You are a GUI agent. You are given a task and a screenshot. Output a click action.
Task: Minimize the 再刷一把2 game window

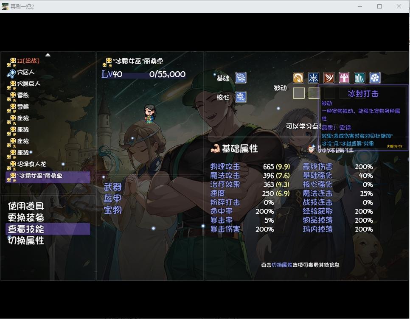pyautogui.click(x=360, y=6)
